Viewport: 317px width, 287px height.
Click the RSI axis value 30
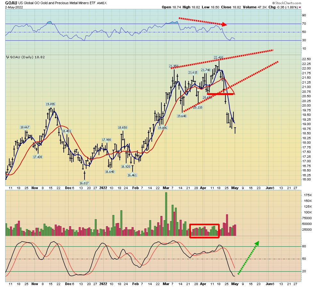304,40
